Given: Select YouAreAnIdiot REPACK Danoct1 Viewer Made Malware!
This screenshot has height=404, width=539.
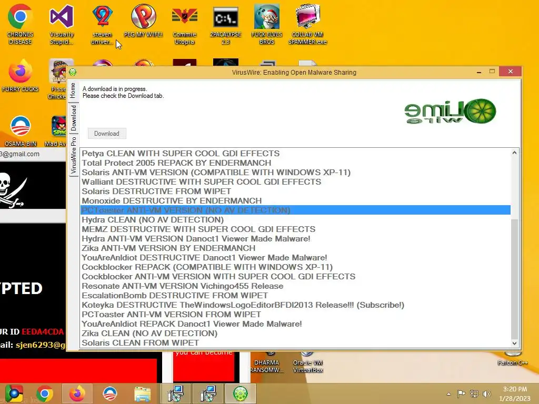Looking at the screenshot, I should coord(295,324).
